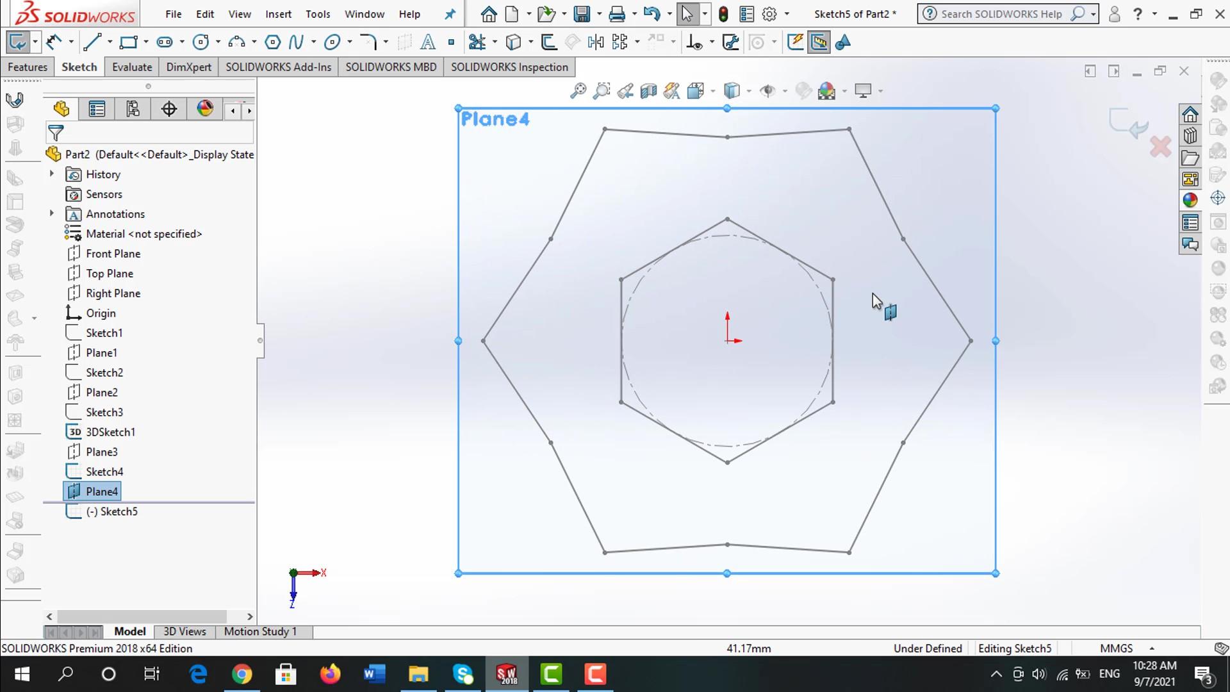The image size is (1230, 692).
Task: Expand the Annotations tree node
Action: click(x=52, y=213)
